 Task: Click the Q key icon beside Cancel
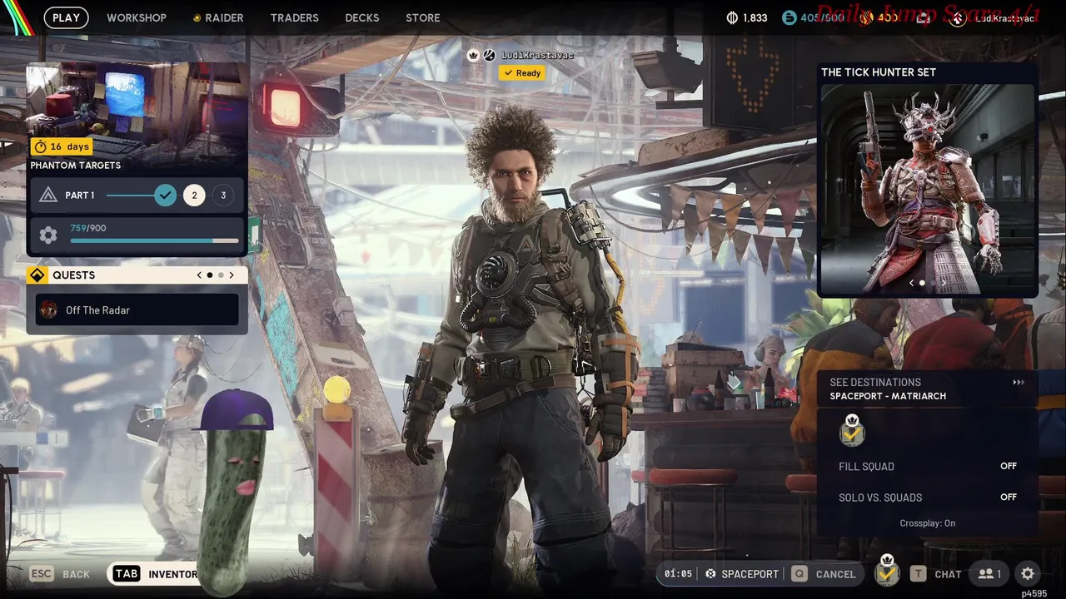click(799, 574)
